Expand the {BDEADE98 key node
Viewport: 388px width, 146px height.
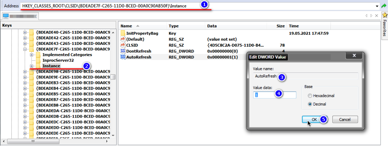point(25,71)
